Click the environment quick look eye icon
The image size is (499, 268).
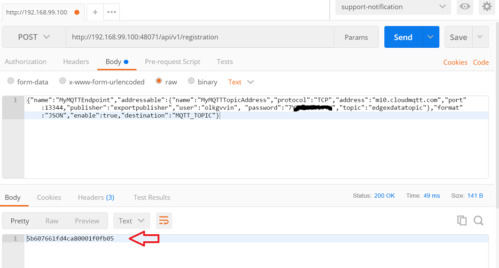[x=465, y=7]
